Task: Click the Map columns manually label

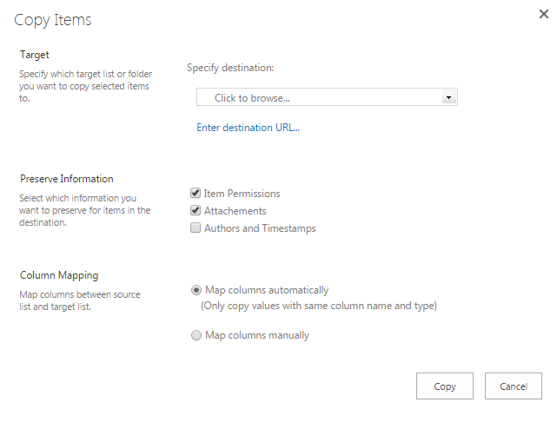Action: 257,335
